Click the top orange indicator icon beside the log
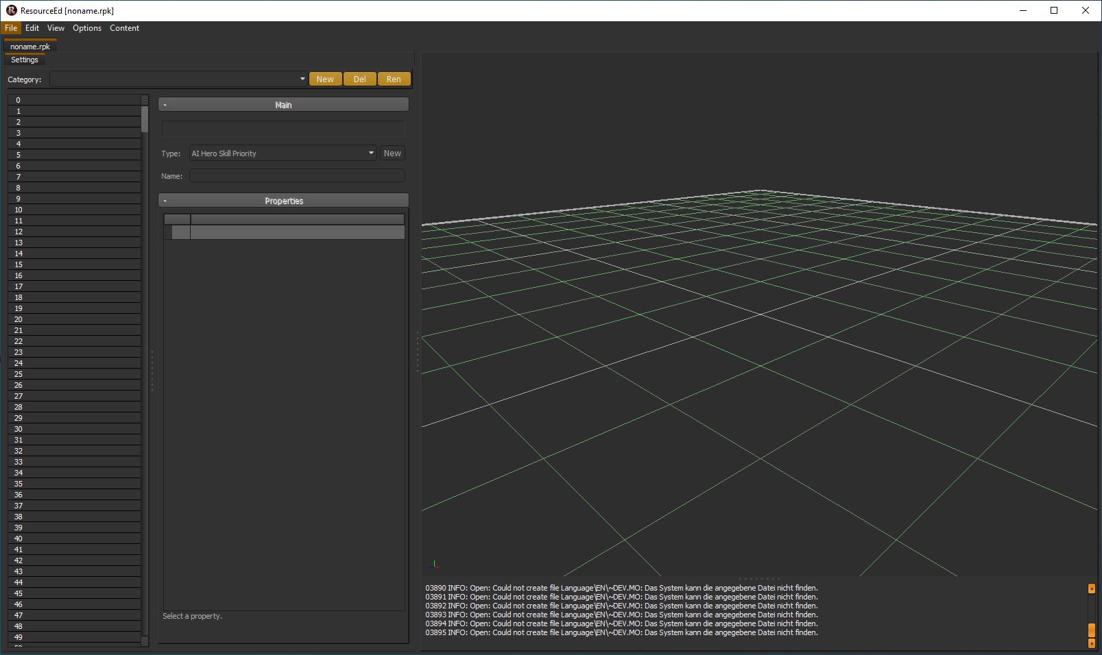1102x655 pixels. [1092, 589]
